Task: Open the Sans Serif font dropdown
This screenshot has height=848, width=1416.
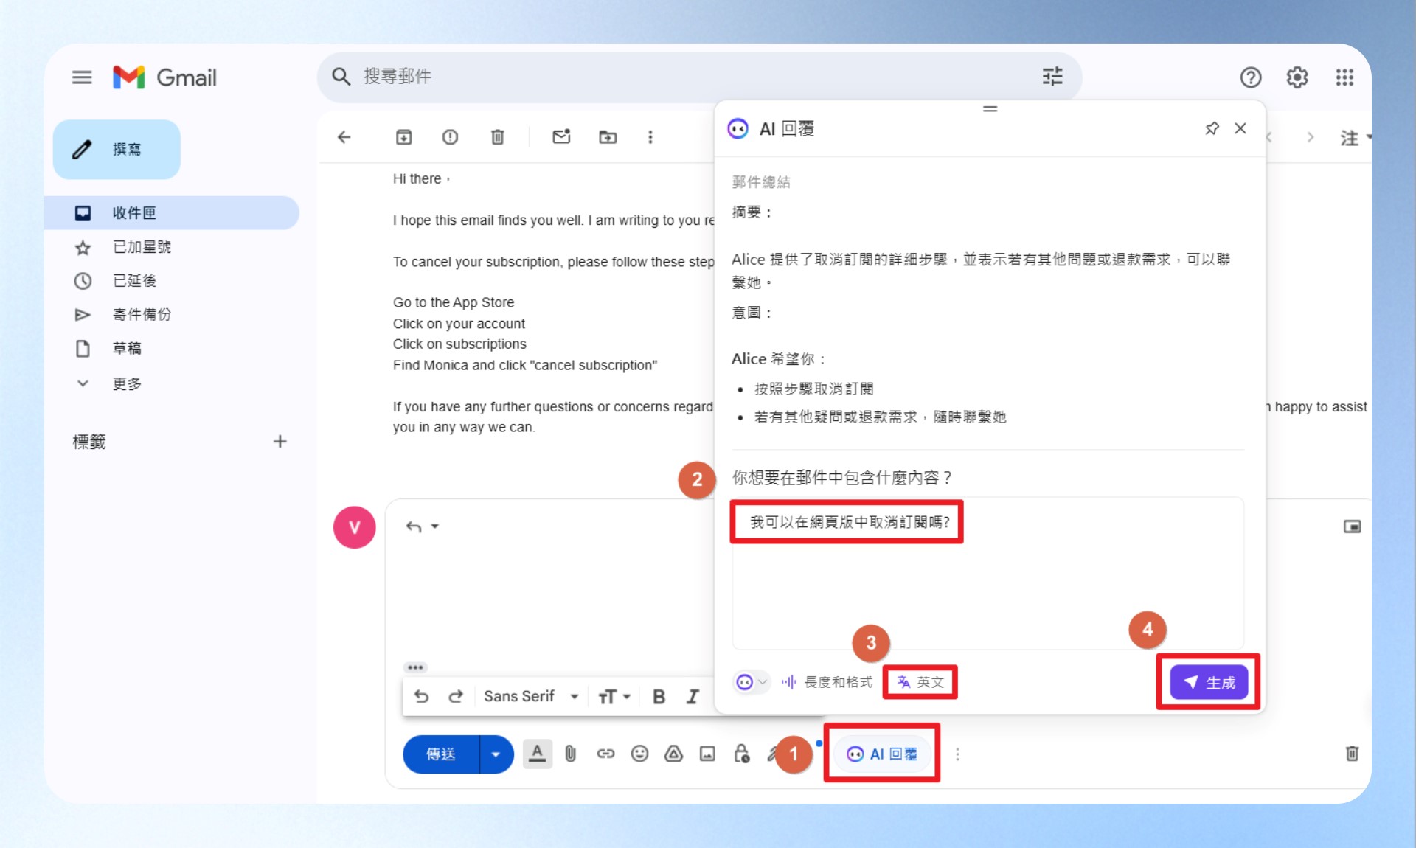Action: click(x=531, y=697)
